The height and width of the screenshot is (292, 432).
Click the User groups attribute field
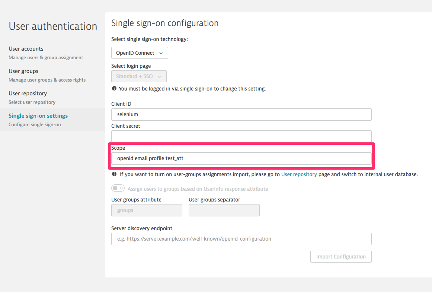[x=147, y=210]
